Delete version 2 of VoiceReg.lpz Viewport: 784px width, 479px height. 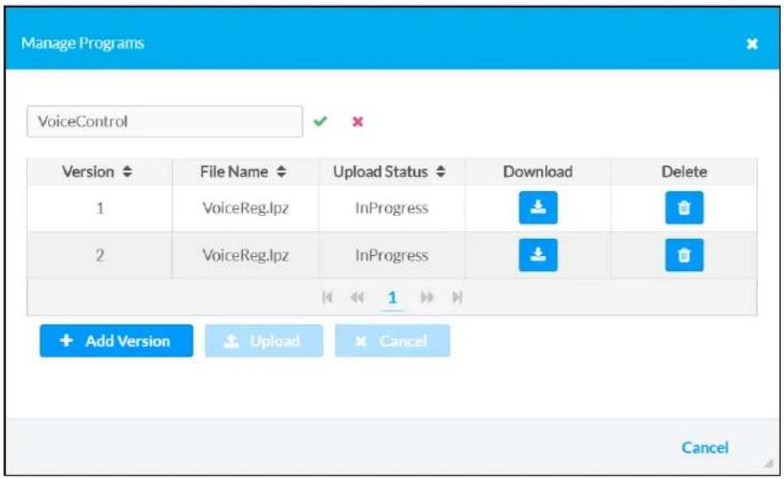(684, 255)
